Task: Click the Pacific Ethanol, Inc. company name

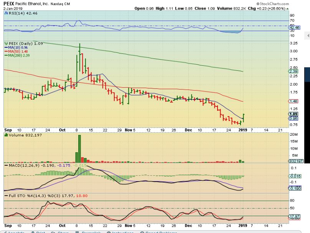Action: click(x=32, y=4)
